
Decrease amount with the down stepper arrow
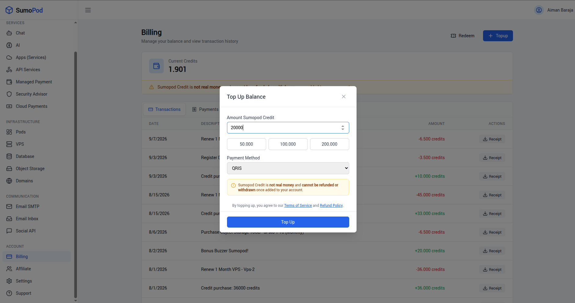click(343, 130)
